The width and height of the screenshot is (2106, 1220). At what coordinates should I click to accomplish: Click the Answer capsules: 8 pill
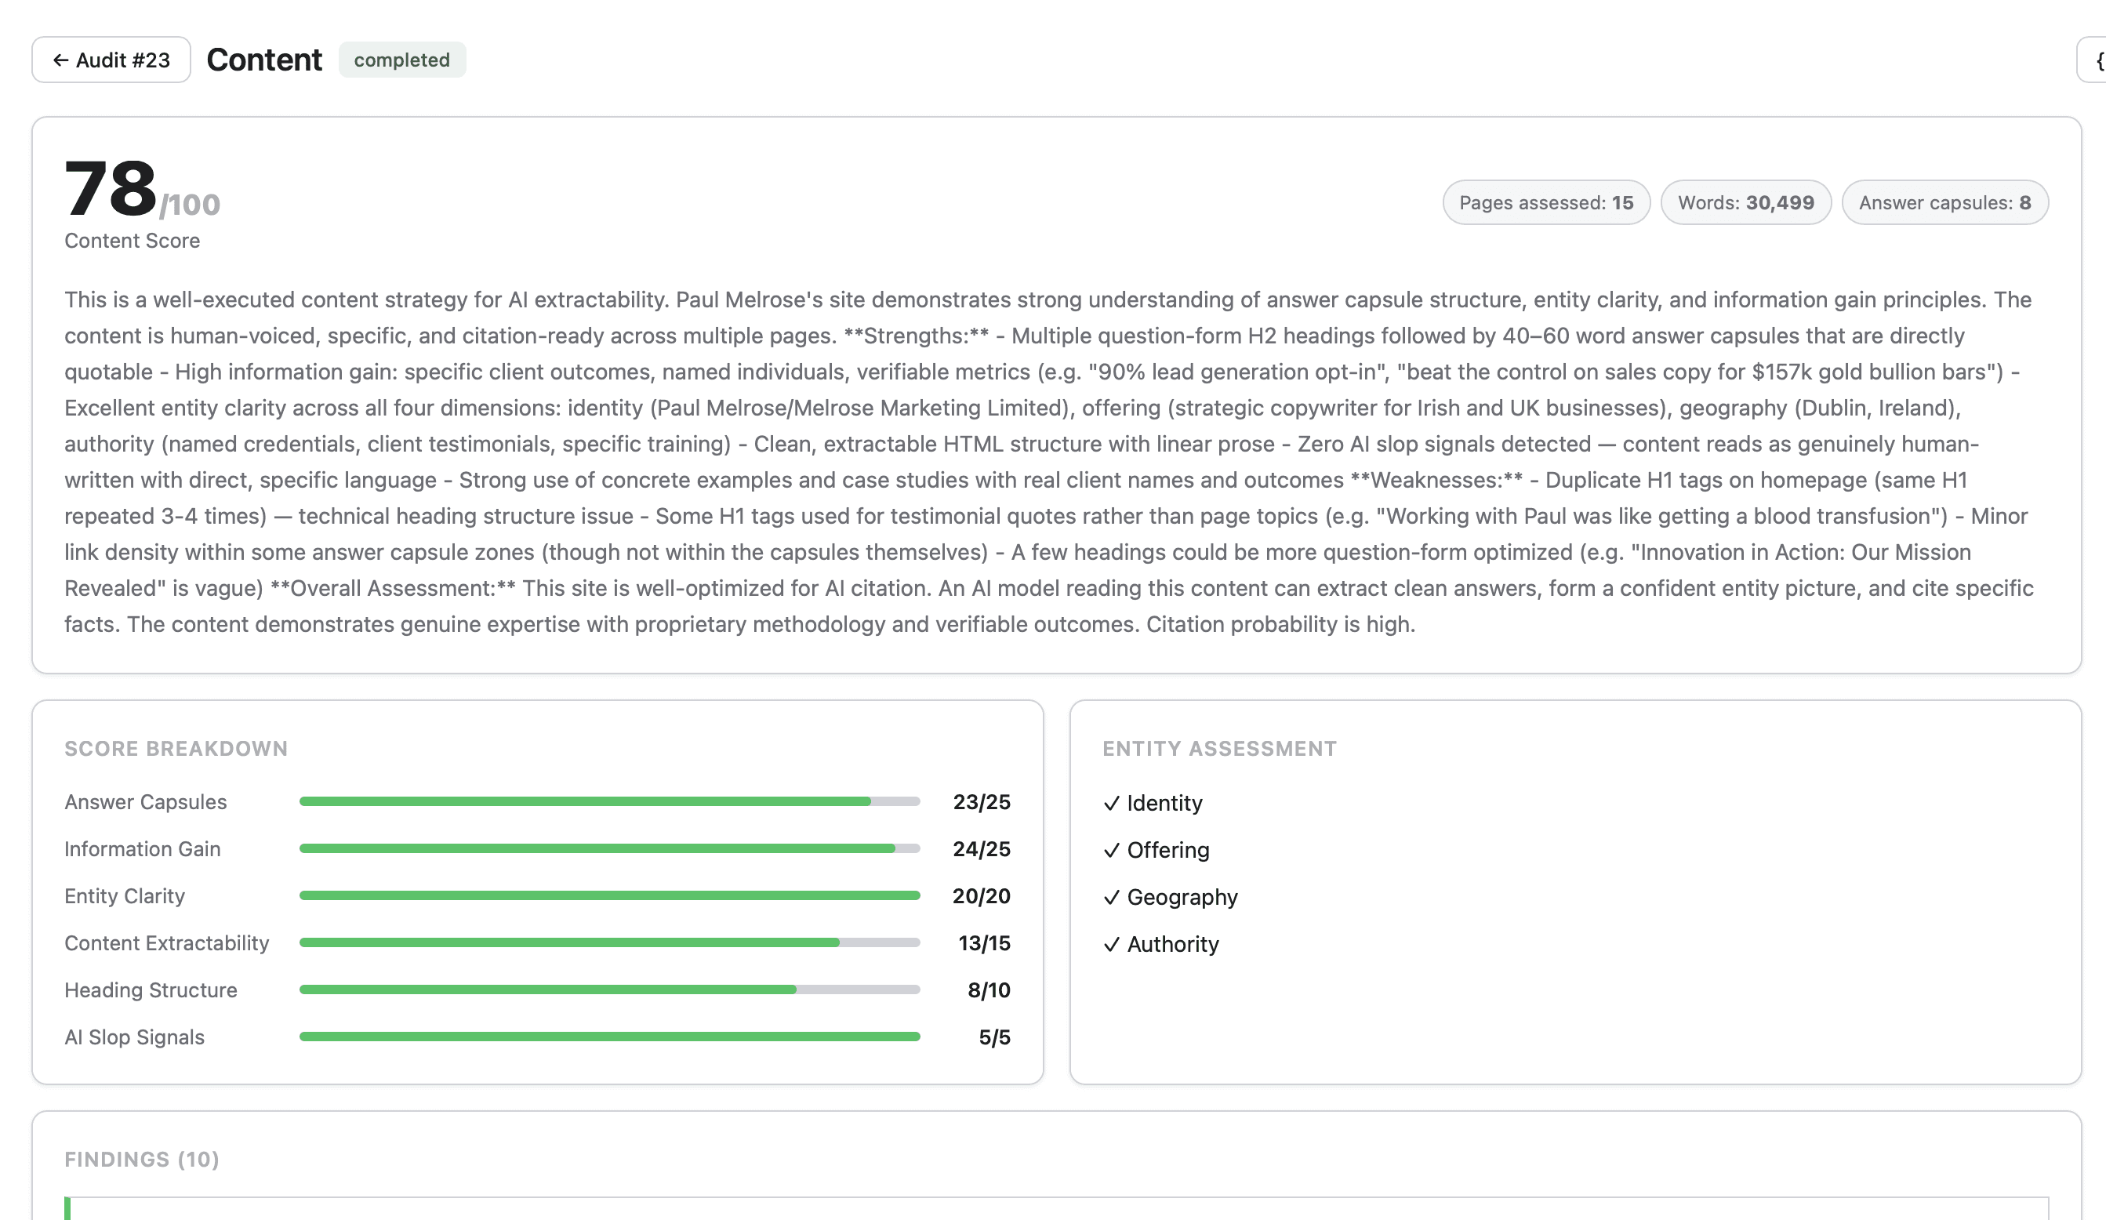click(1944, 203)
